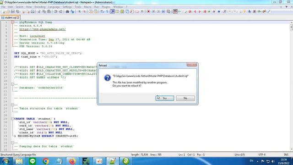Close the student.sql tab with its X
This screenshot has height=165, width=293.
[x=18, y=17]
